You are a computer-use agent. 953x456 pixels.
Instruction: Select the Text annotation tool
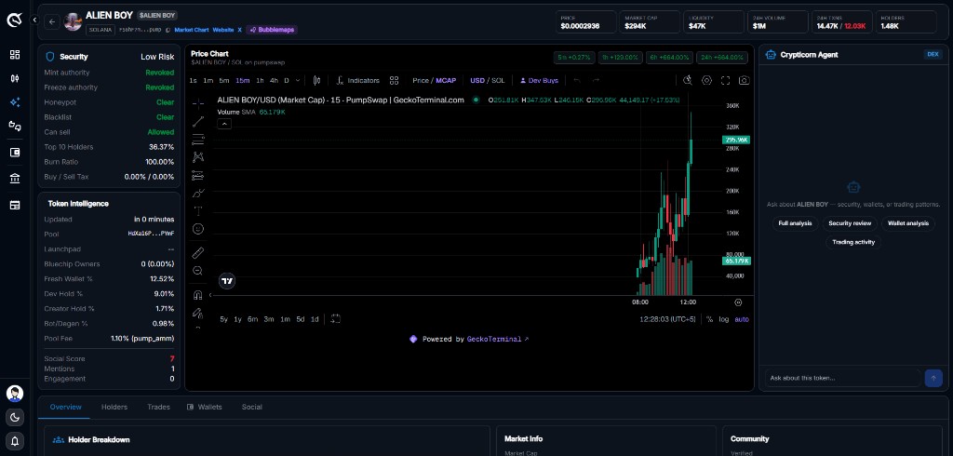(x=197, y=211)
